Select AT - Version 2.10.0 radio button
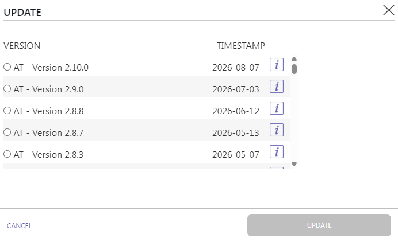The height and width of the screenshot is (242, 398). [7, 67]
